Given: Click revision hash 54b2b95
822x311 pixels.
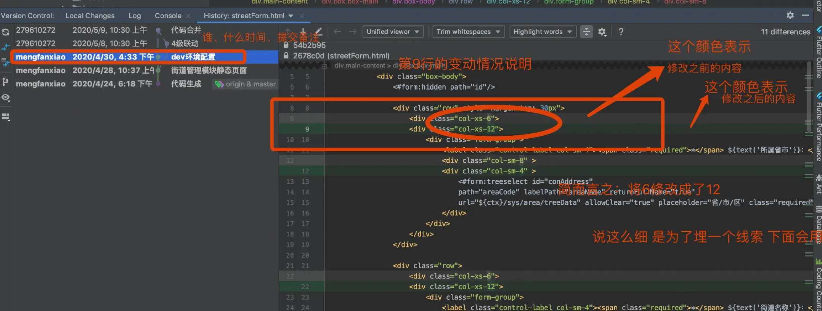Looking at the screenshot, I should 309,45.
